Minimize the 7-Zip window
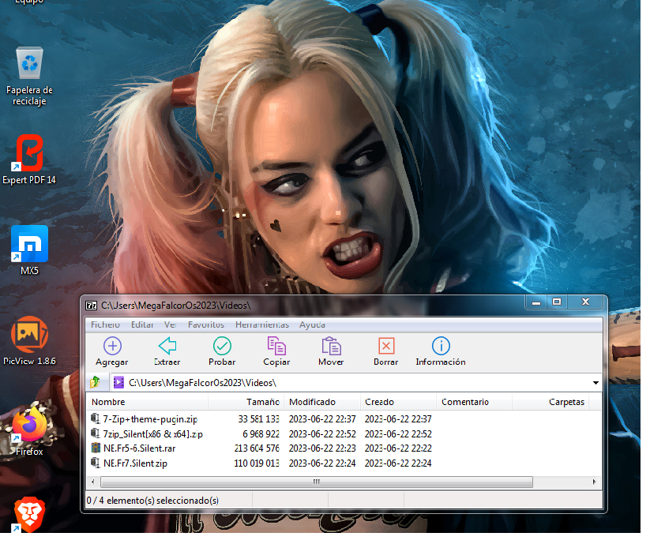The image size is (665, 544). pyautogui.click(x=536, y=302)
